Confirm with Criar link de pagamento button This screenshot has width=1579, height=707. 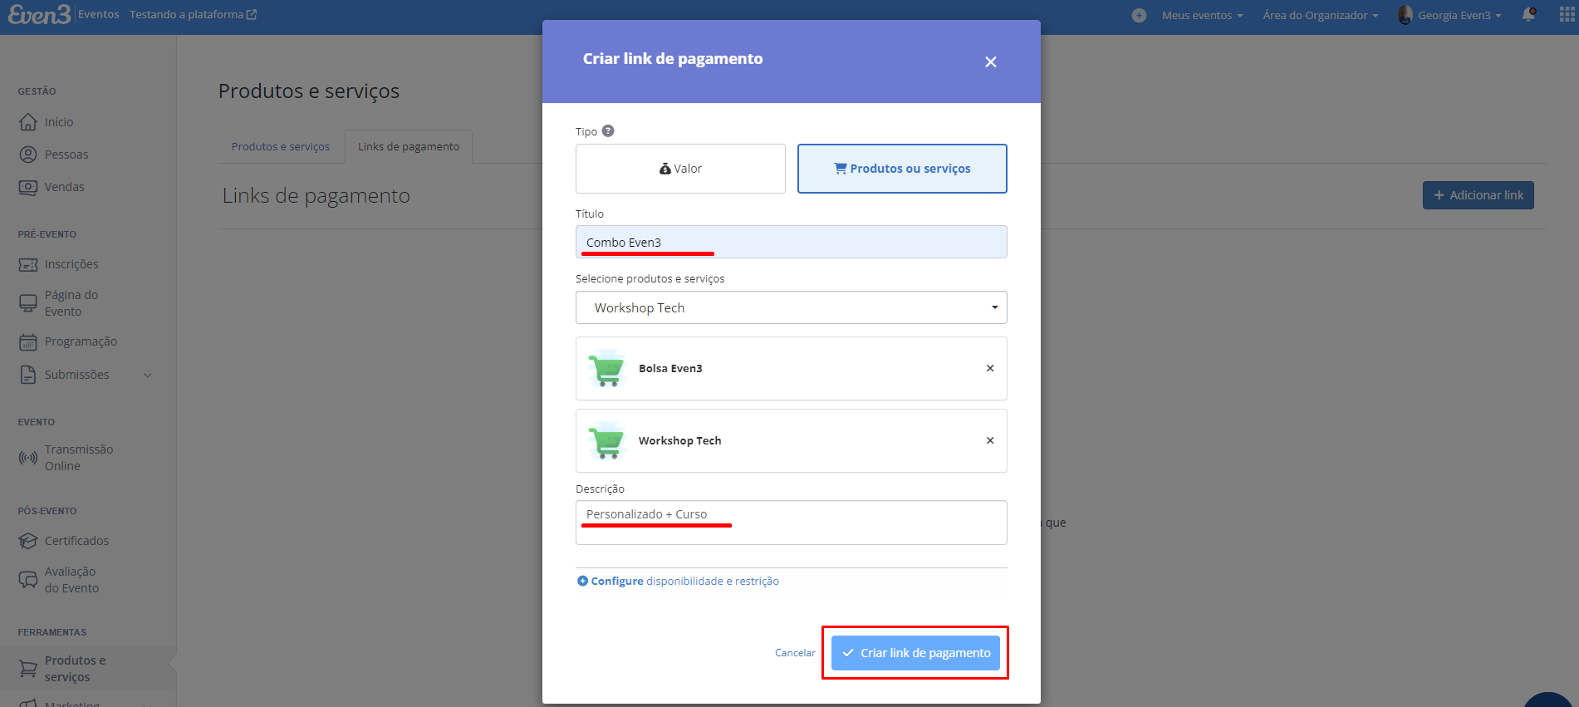[915, 653]
